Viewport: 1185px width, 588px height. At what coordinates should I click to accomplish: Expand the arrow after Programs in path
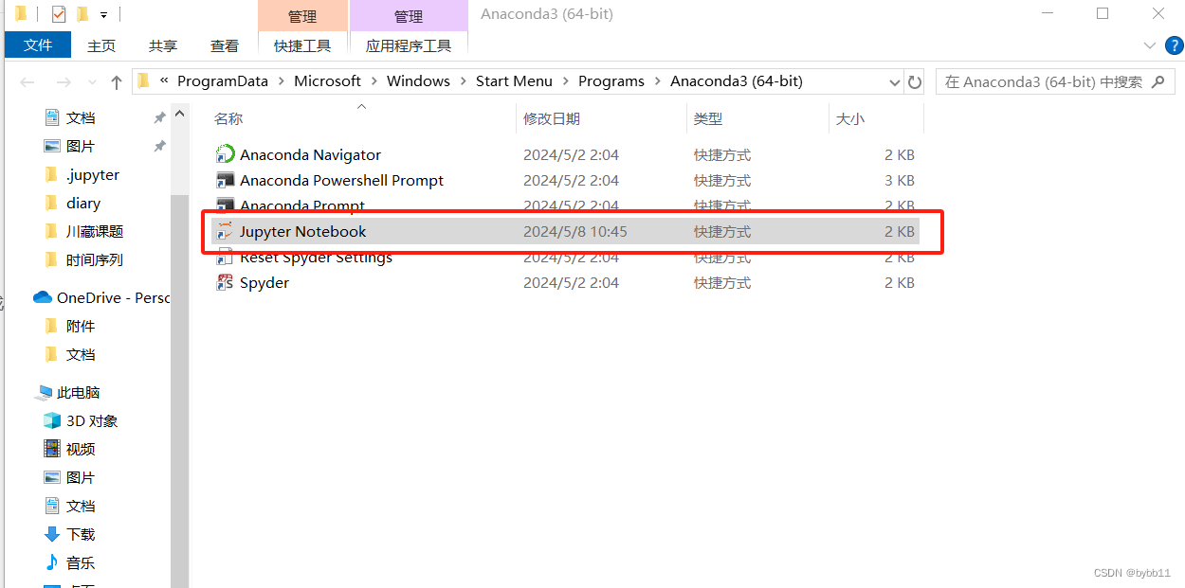point(657,81)
